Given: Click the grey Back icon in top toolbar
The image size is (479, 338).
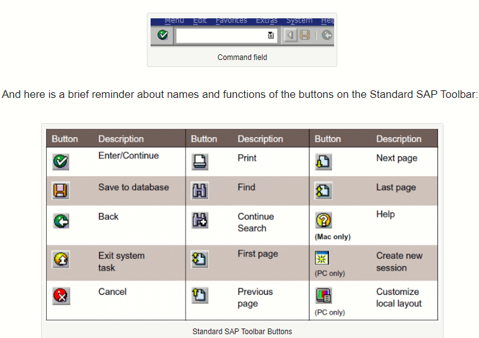Looking at the screenshot, I should point(327,35).
